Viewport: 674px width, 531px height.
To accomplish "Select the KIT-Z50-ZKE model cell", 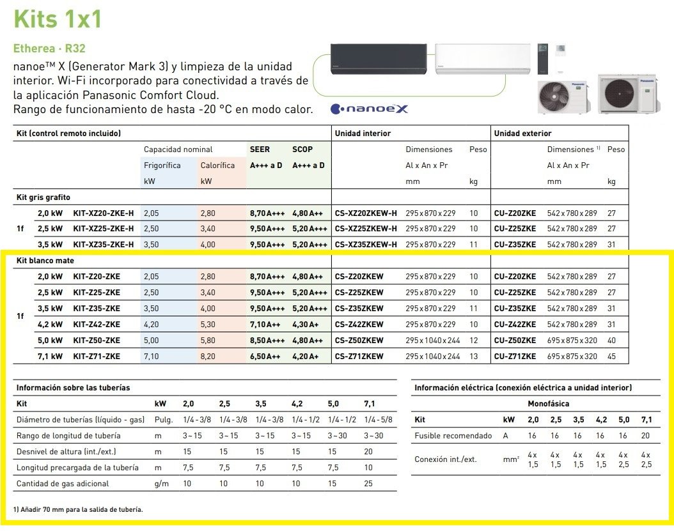I will [97, 340].
